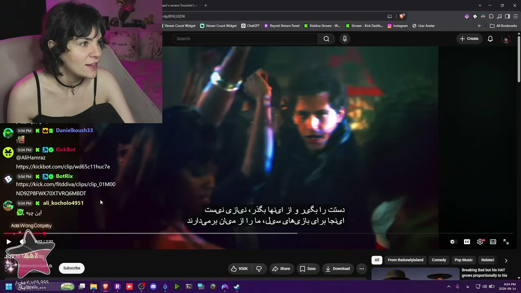Open the Instagram bookmark
The image size is (521, 293).
click(x=398, y=26)
